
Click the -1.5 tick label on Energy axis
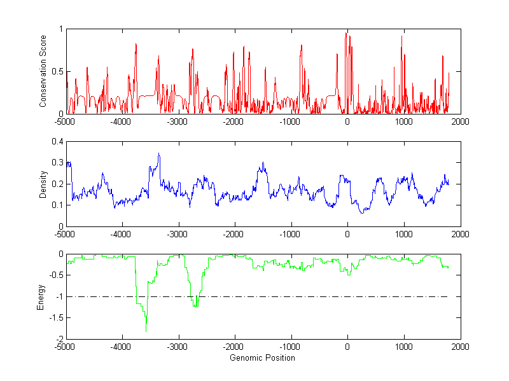(56, 318)
